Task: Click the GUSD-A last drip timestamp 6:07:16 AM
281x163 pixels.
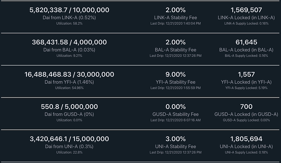Action: pos(176,120)
